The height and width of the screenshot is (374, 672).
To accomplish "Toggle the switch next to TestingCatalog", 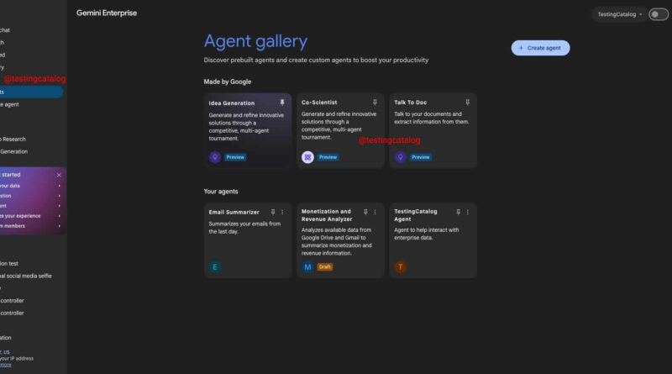I will [x=659, y=14].
